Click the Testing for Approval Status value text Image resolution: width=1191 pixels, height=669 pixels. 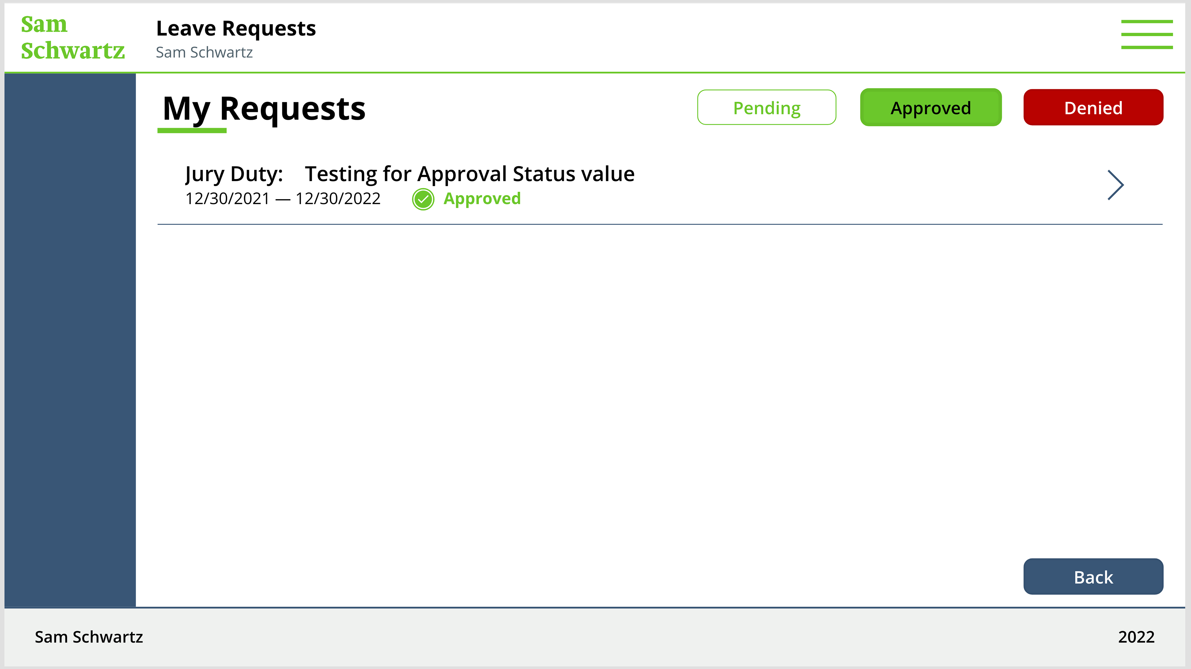tap(469, 174)
